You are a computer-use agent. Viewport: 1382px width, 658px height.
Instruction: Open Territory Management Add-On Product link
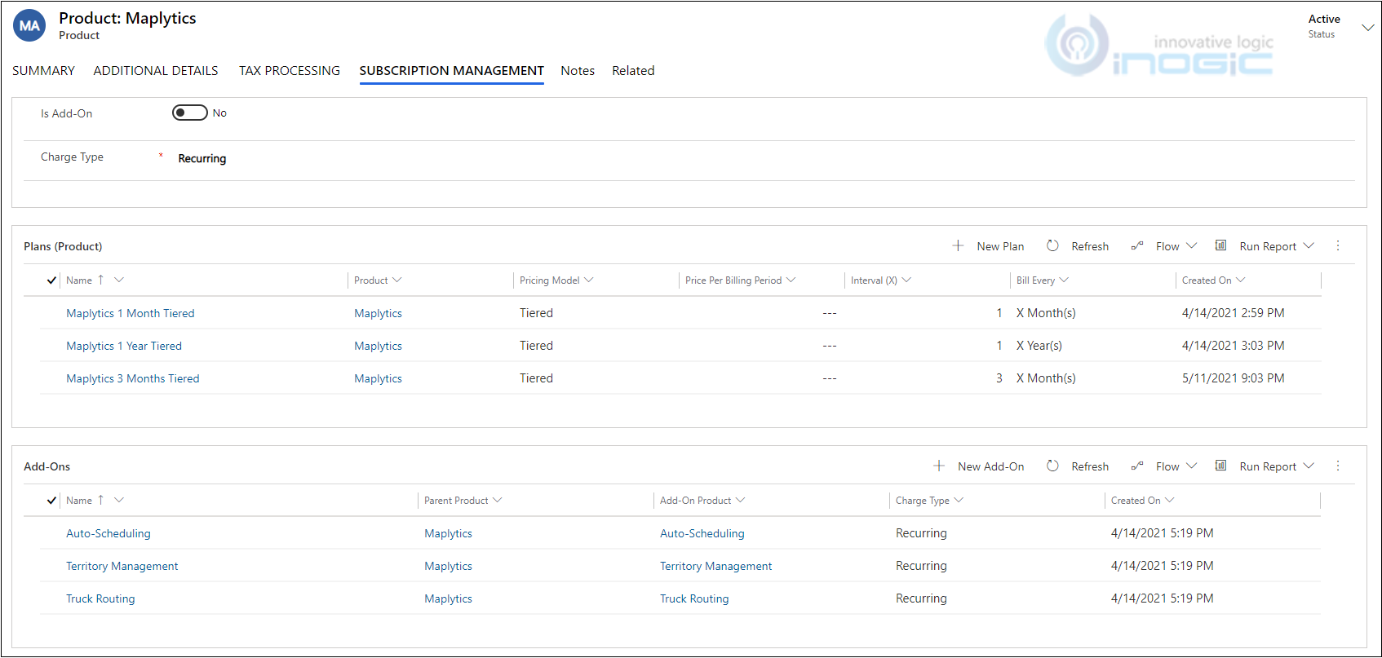click(x=715, y=566)
